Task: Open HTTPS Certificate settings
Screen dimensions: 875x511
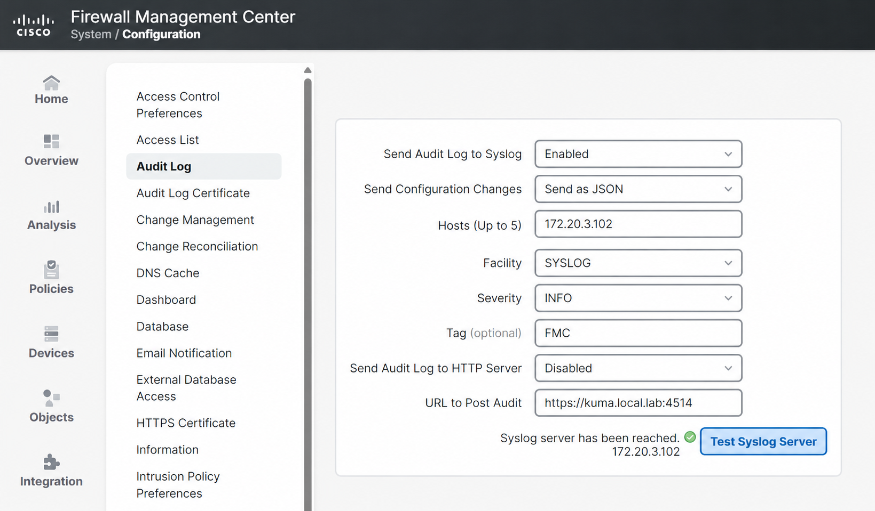Action: coord(186,423)
